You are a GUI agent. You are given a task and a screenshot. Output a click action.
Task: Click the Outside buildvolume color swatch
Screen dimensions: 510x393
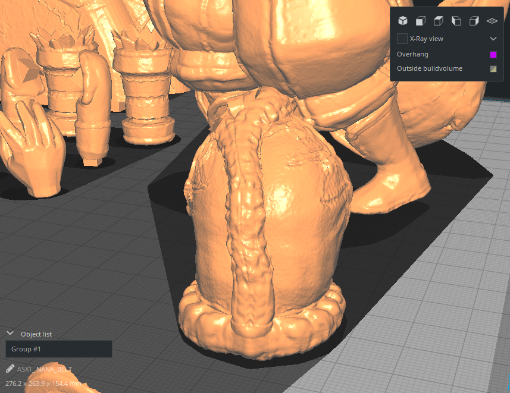[x=493, y=68]
